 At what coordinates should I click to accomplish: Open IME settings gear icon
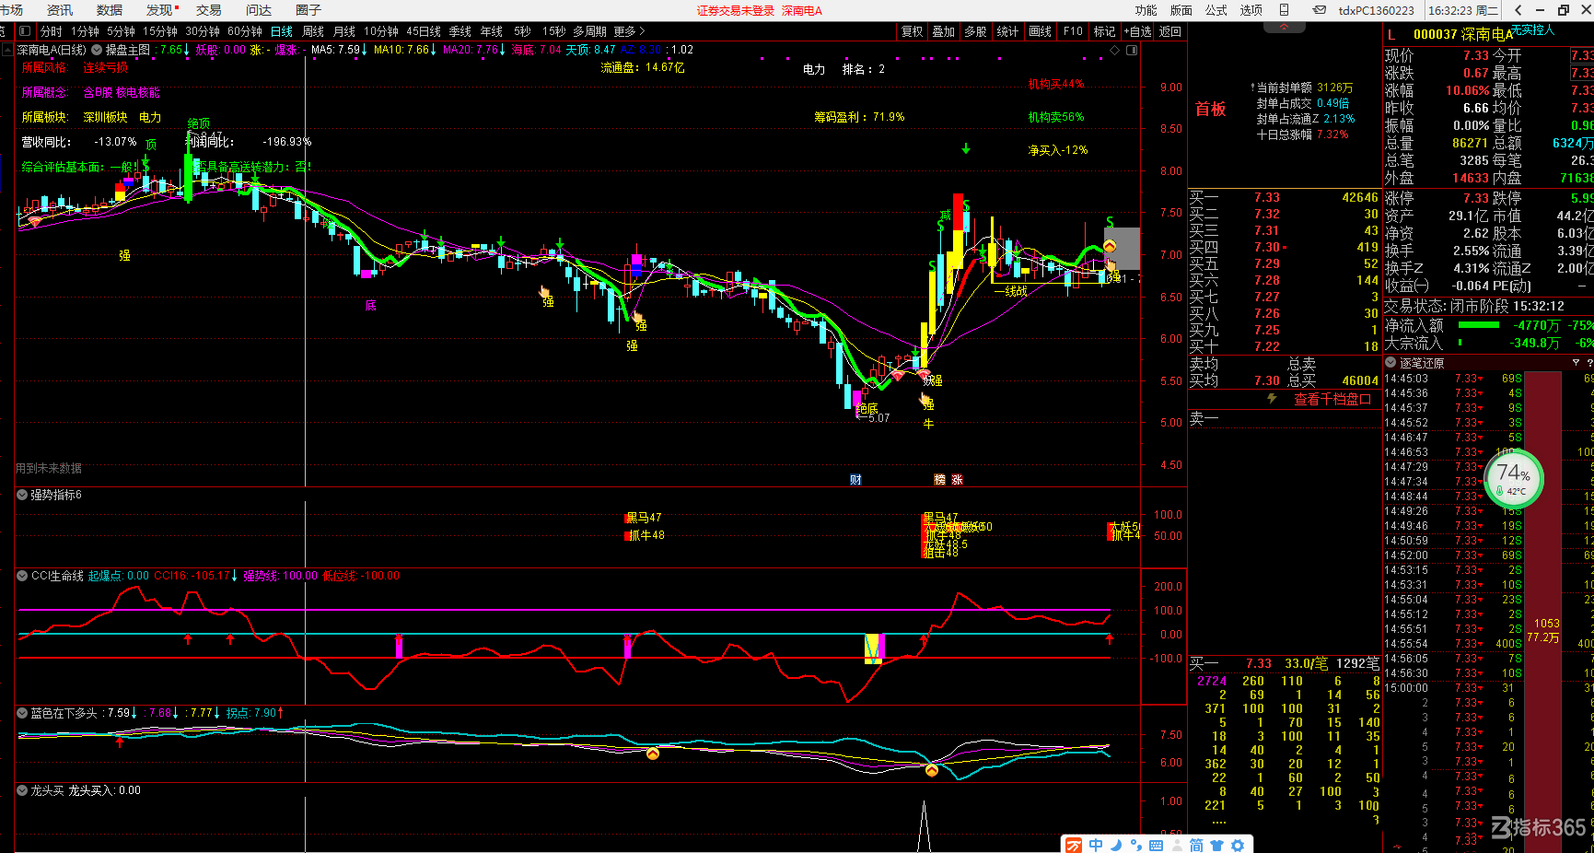point(1238,845)
